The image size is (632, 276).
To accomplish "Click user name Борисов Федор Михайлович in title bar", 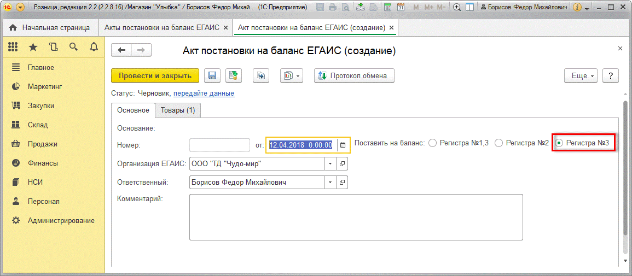I will 525,7.
